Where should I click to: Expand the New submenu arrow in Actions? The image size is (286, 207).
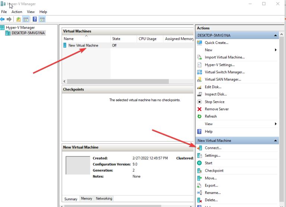click(x=276, y=50)
